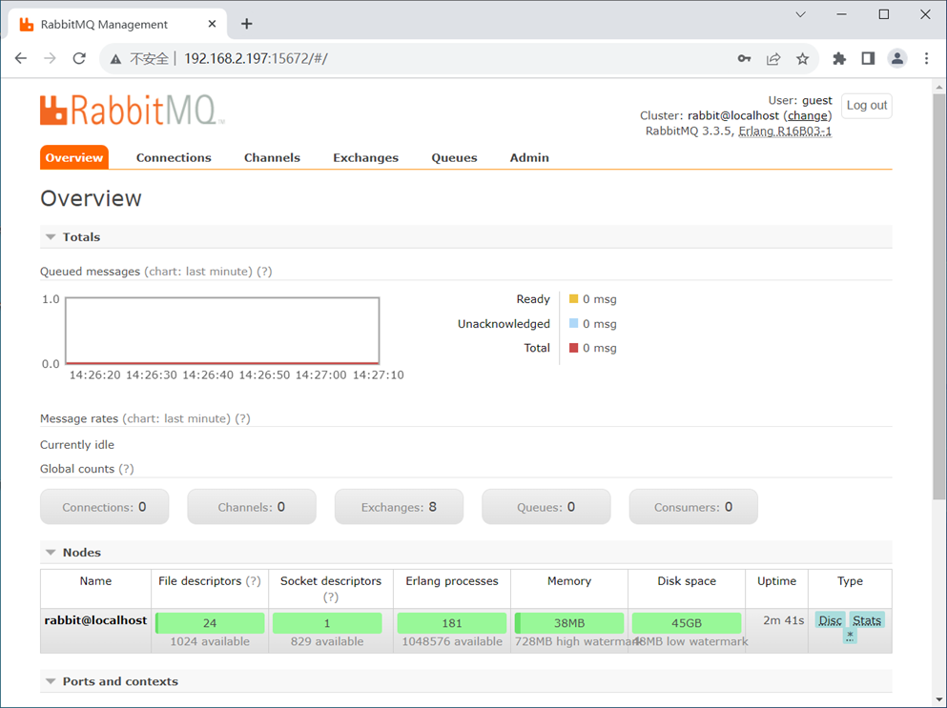Open File descriptors help (?)
947x708 pixels.
pos(253,581)
